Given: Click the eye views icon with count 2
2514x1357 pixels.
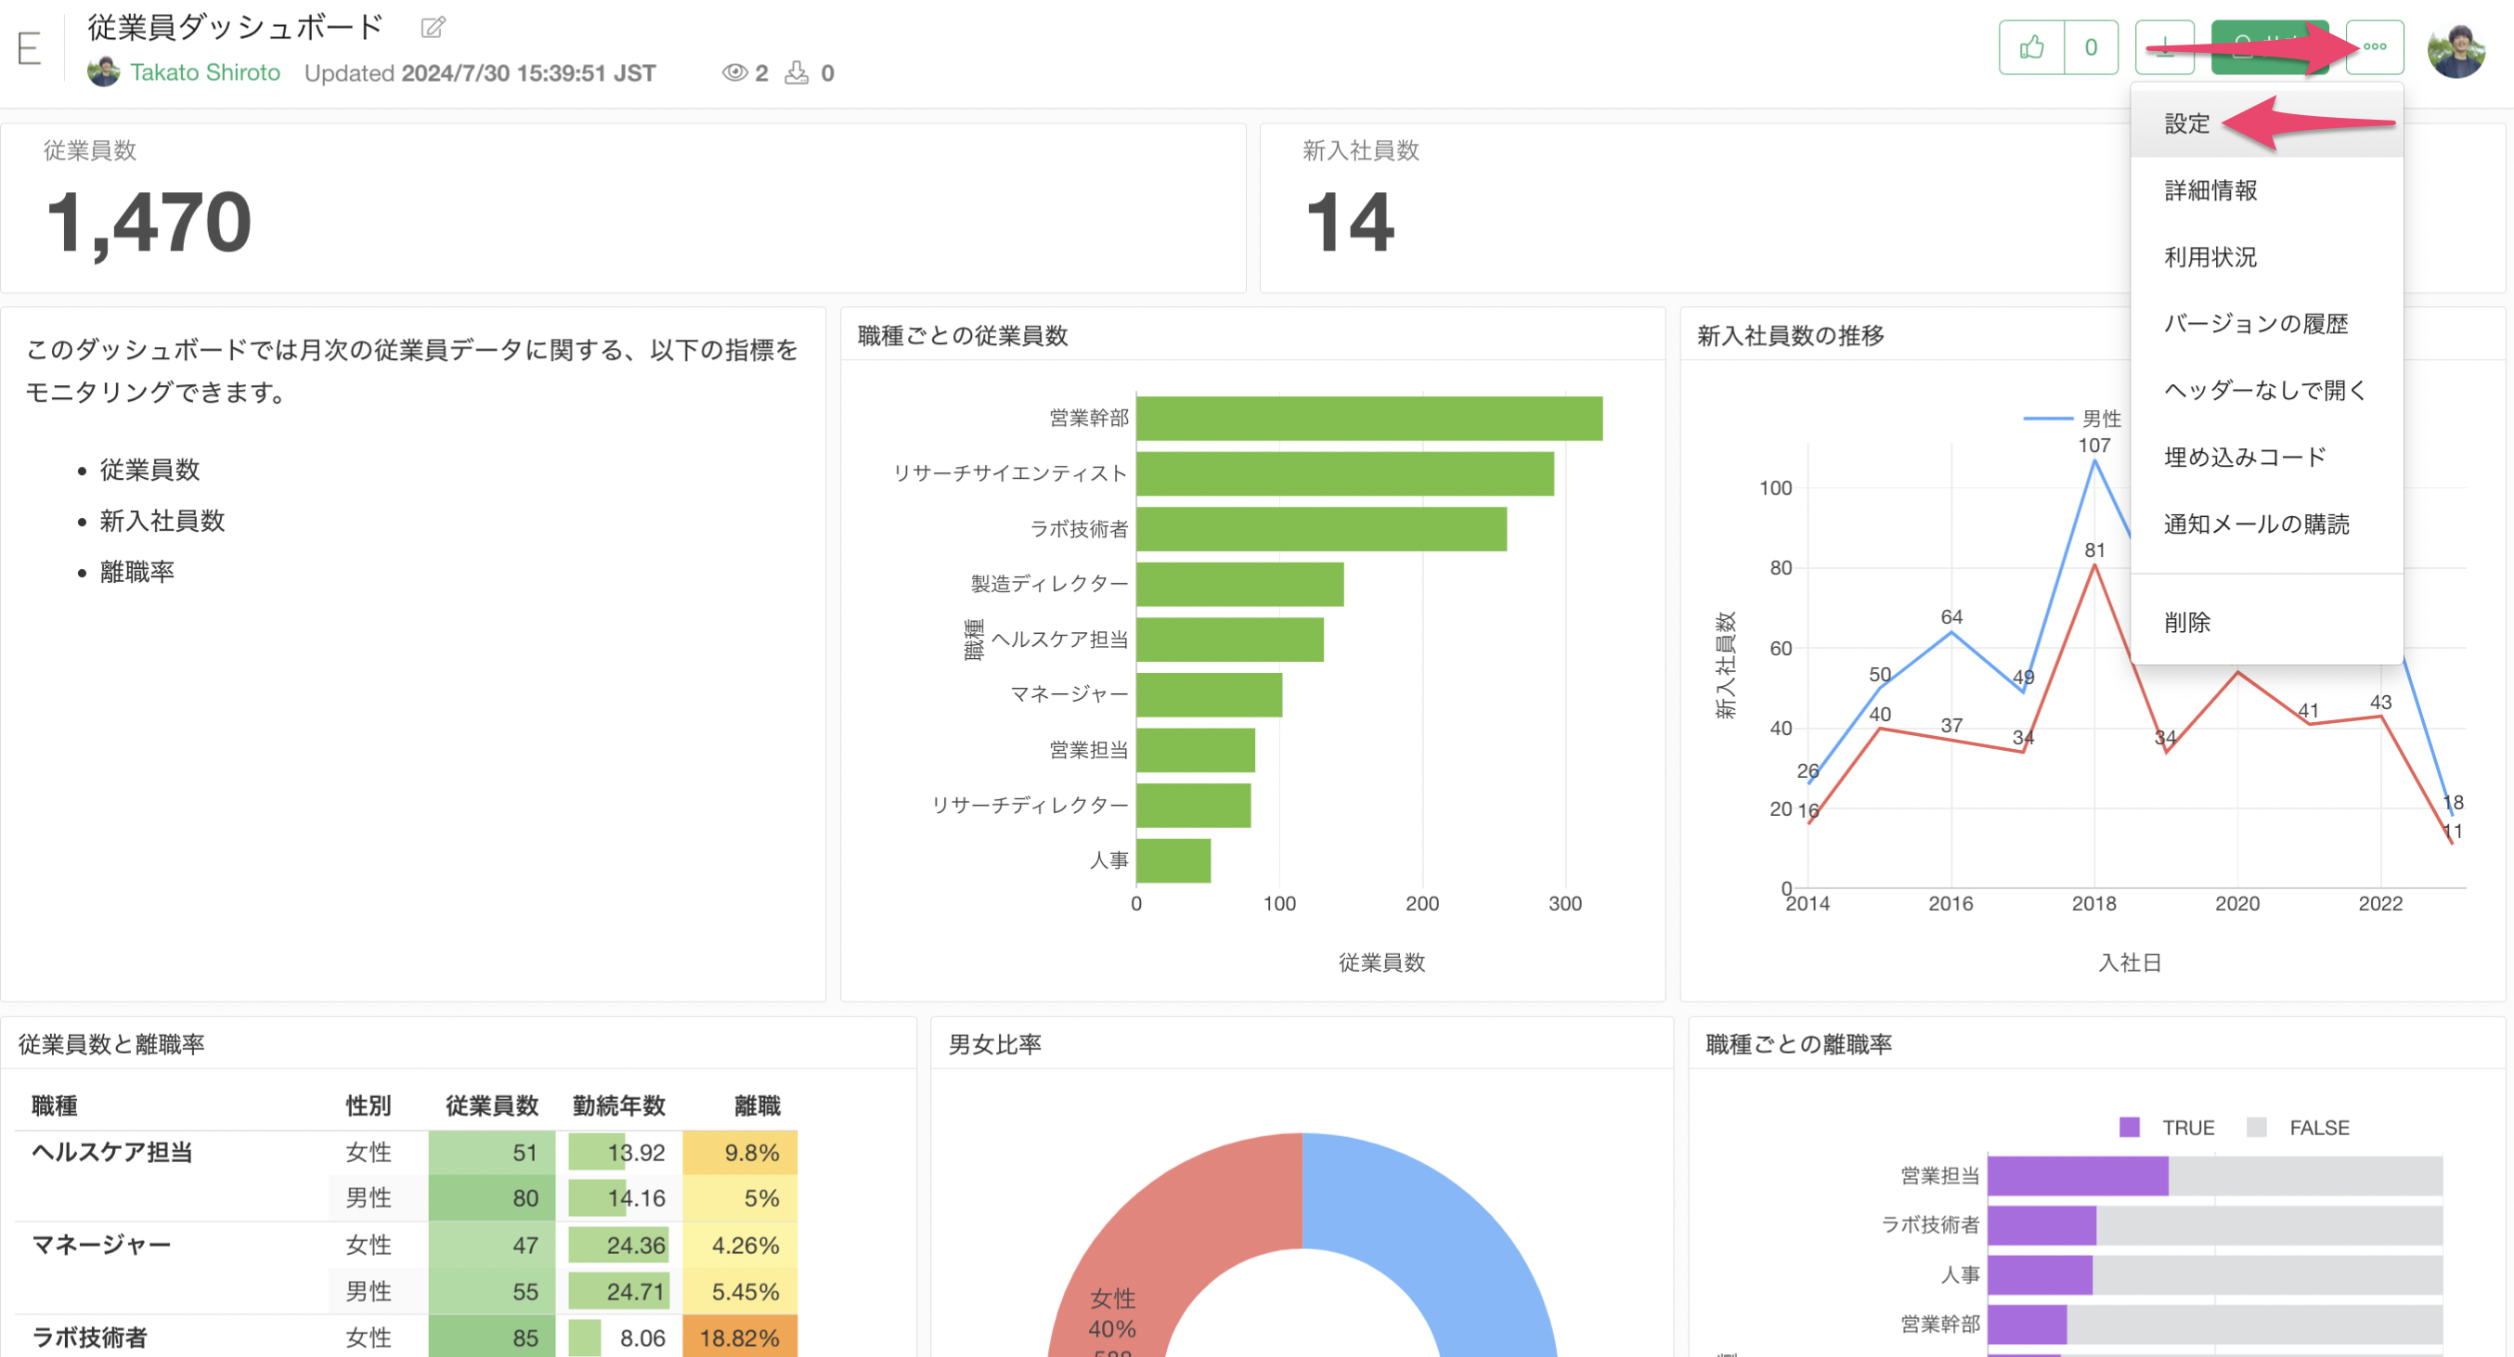Looking at the screenshot, I should click(x=734, y=73).
